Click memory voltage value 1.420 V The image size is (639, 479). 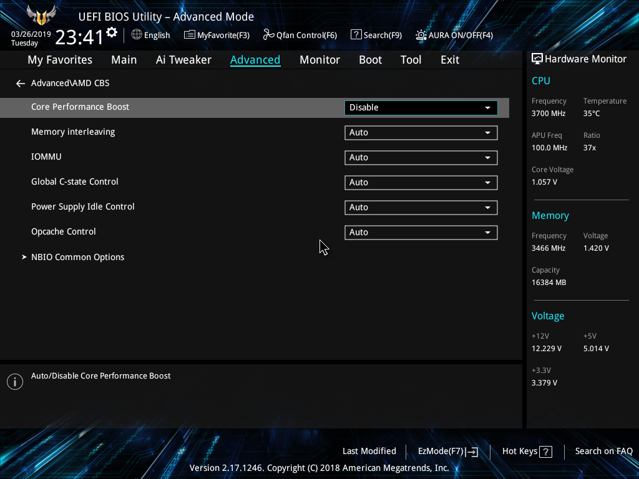596,248
